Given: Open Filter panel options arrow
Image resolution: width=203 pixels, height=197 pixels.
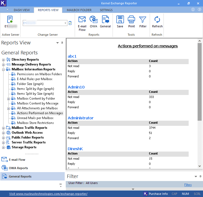Looking at the screenshot, I should (196, 176).
